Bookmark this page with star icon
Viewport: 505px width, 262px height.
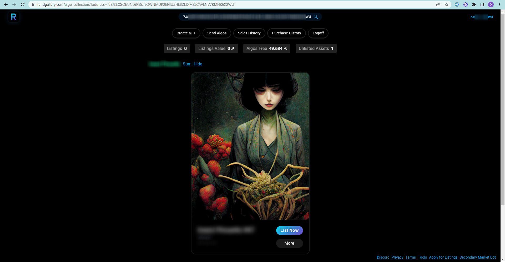pos(447,4)
